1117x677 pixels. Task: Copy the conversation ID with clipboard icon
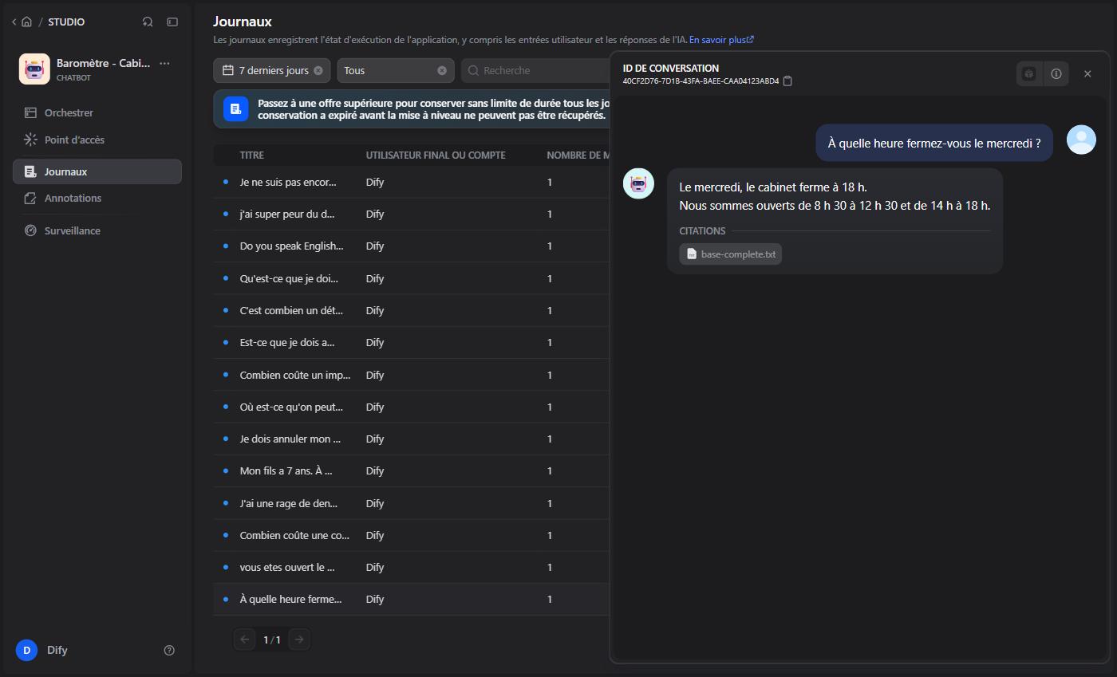(x=787, y=81)
